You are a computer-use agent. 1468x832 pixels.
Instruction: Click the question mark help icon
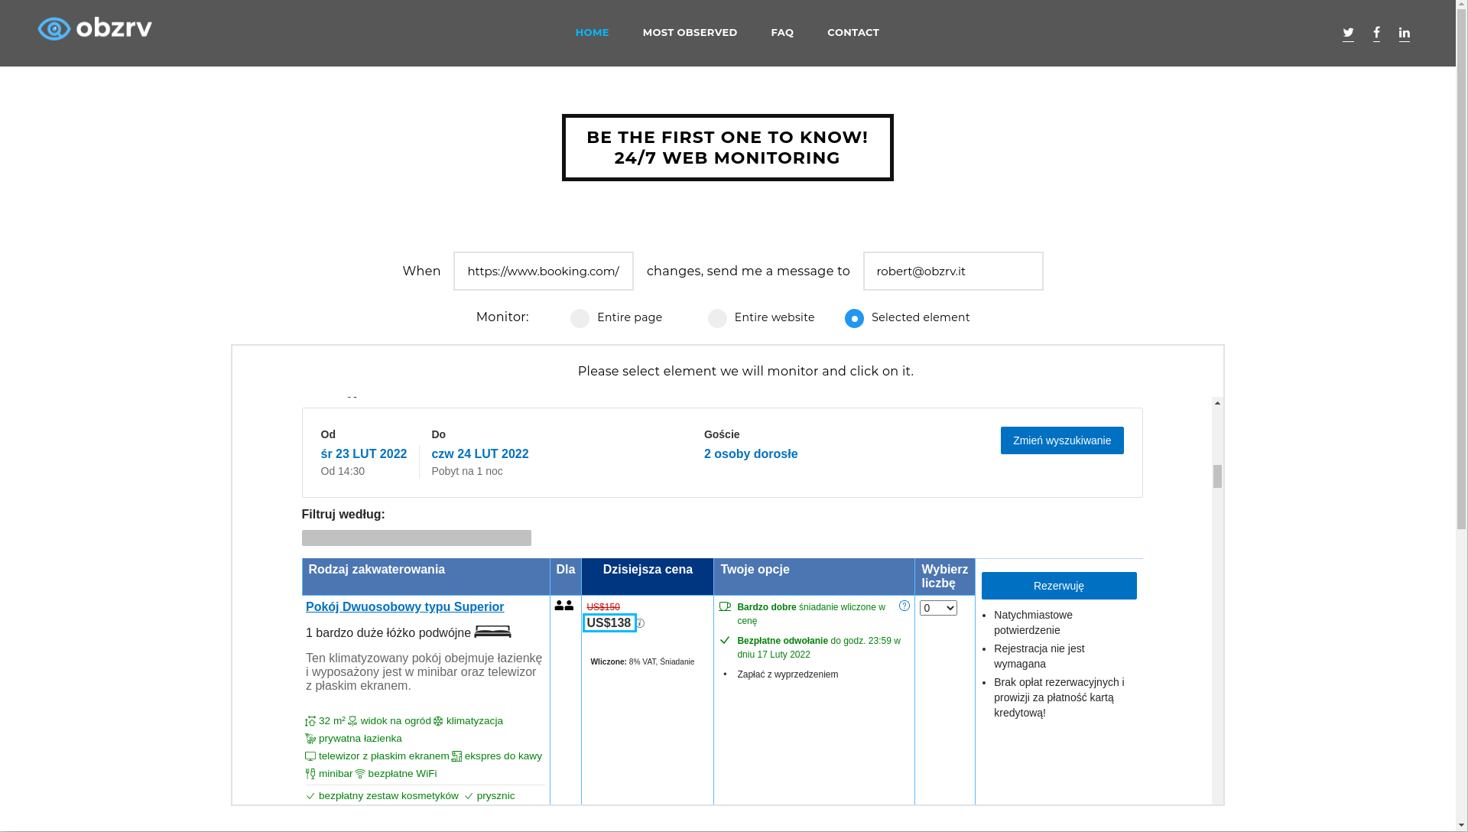pos(905,606)
